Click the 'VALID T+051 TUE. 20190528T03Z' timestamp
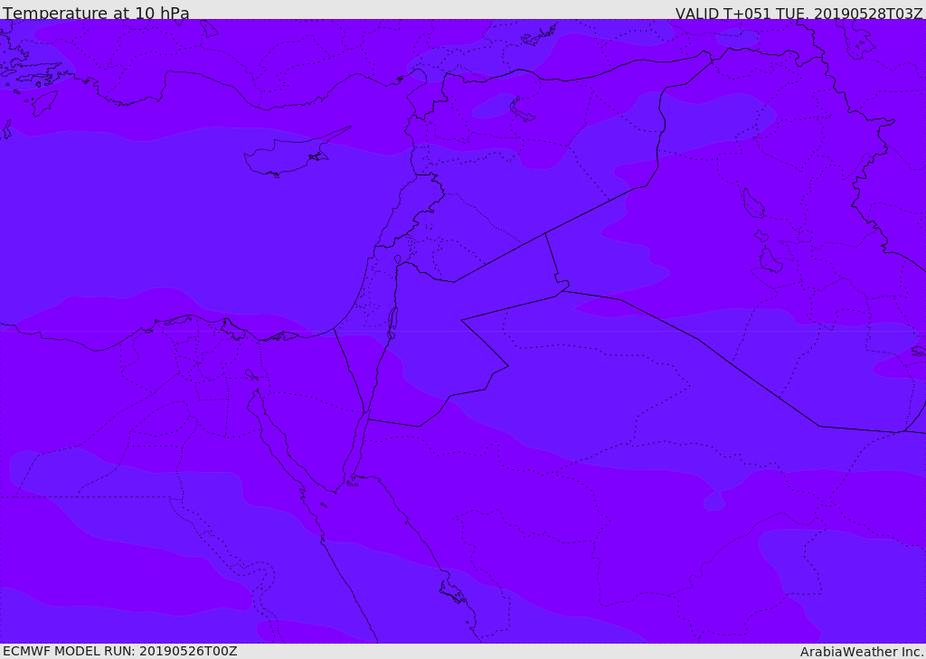Screen dimensions: 926x659 click(799, 13)
